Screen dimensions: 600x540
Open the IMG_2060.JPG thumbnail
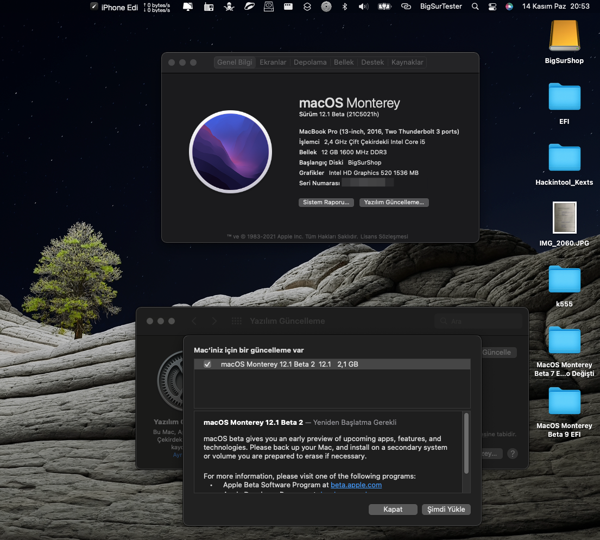coord(564,218)
